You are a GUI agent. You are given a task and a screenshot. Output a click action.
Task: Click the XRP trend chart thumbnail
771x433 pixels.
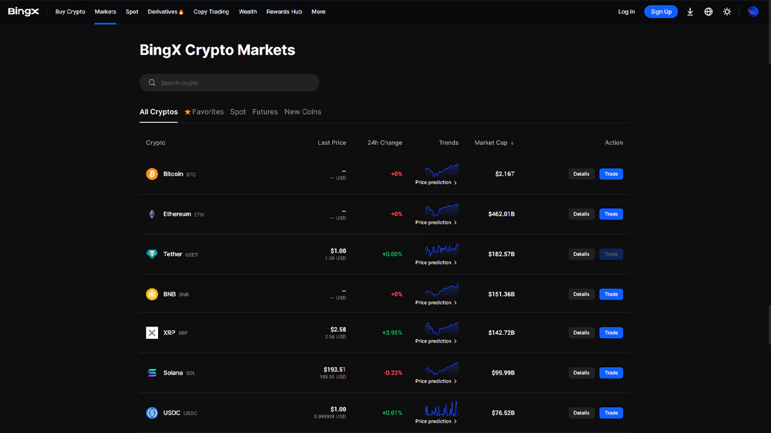(441, 327)
